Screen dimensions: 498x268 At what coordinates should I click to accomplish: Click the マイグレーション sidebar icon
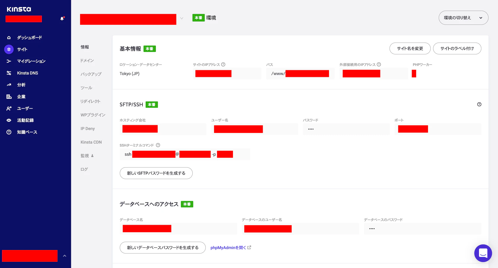click(x=9, y=61)
